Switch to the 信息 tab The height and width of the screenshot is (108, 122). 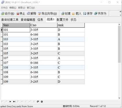coord(40,20)
